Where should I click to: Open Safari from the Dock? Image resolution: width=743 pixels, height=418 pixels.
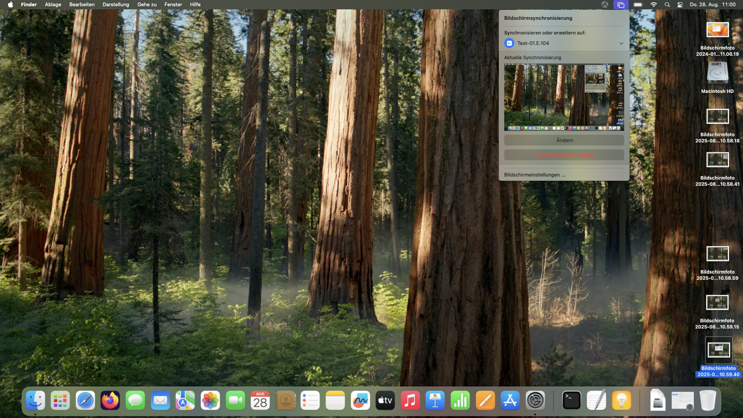tap(85, 400)
